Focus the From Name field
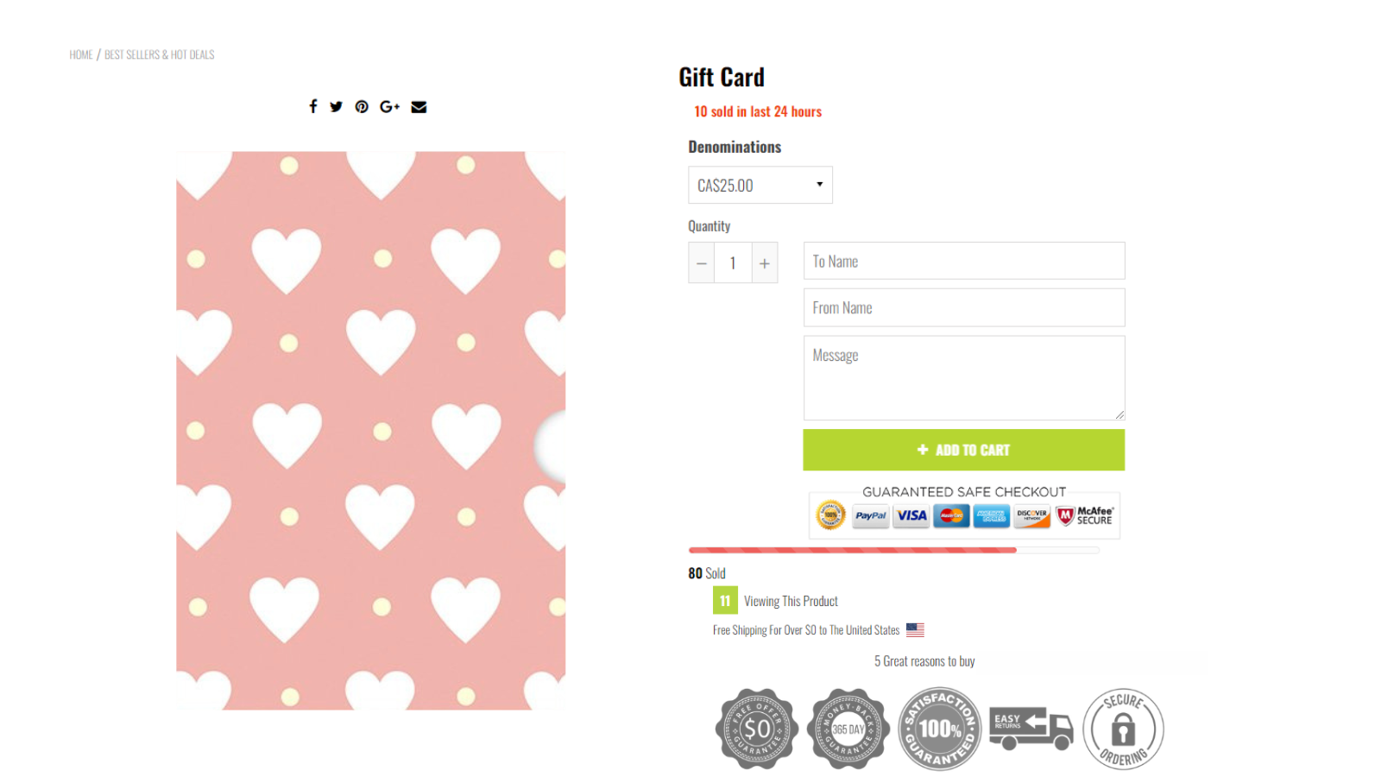Image resolution: width=1381 pixels, height=777 pixels. click(963, 307)
